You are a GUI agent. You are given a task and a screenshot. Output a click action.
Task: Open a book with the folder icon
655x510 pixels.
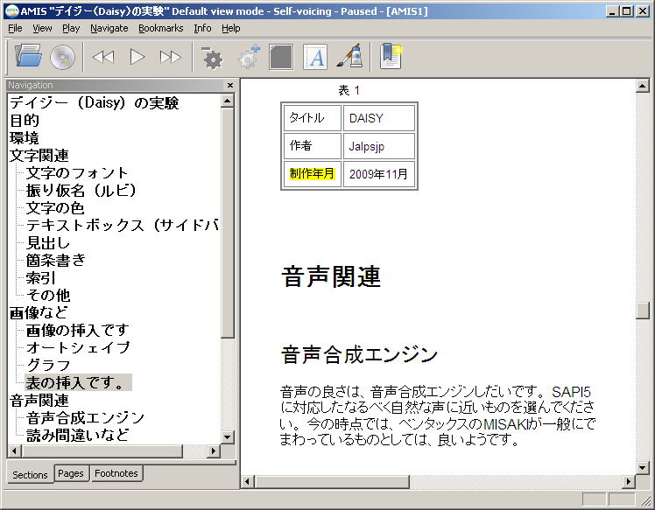click(28, 56)
